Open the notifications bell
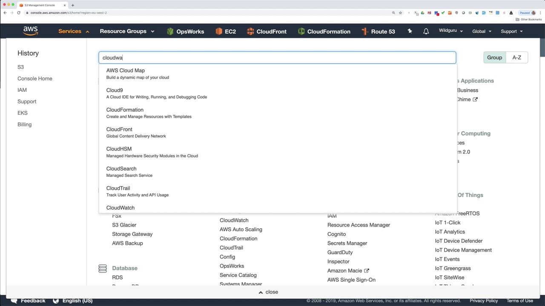This screenshot has width=545, height=306. tap(426, 31)
